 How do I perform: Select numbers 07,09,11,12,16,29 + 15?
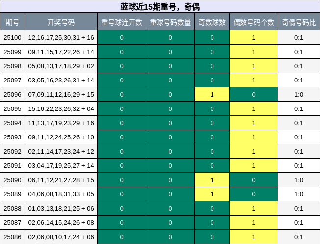tap(61, 95)
